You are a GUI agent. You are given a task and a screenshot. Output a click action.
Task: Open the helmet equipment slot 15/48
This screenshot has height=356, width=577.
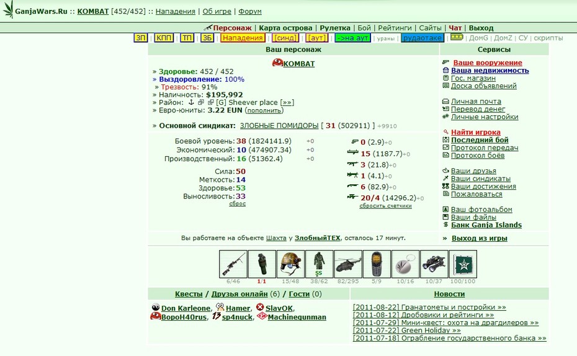tap(290, 264)
